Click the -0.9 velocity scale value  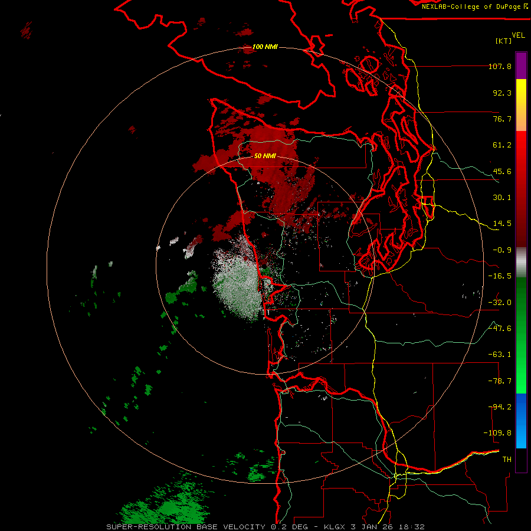[502, 250]
